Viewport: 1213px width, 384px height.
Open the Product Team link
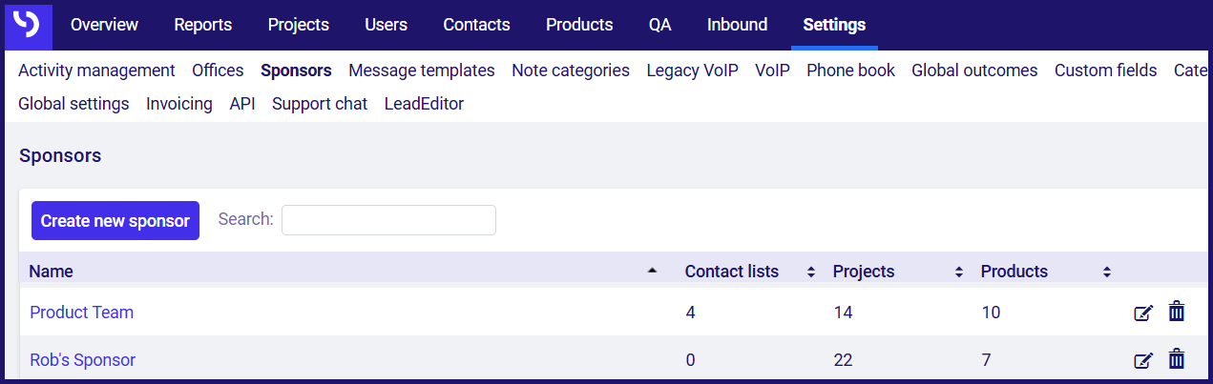(82, 313)
